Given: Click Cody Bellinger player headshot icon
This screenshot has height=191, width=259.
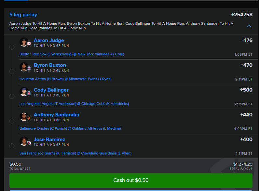Looking at the screenshot, I should (24, 92).
